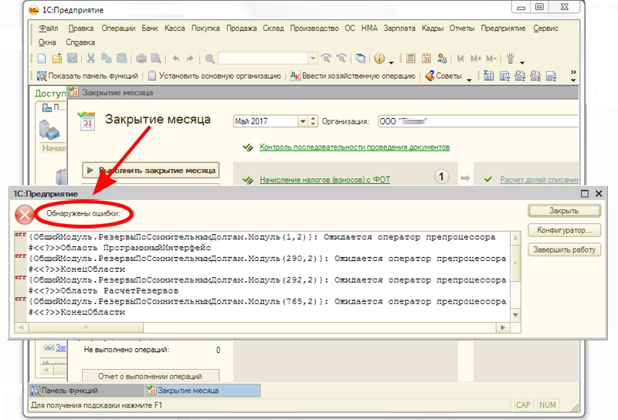Image resolution: width=618 pixels, height=420 pixels.
Task: Open the Сервис menu
Action: [x=546, y=29]
